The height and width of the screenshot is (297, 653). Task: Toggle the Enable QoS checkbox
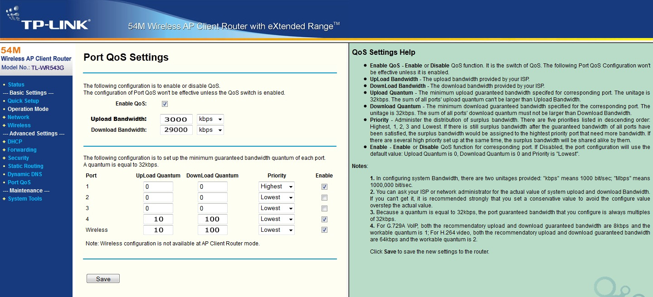(165, 104)
